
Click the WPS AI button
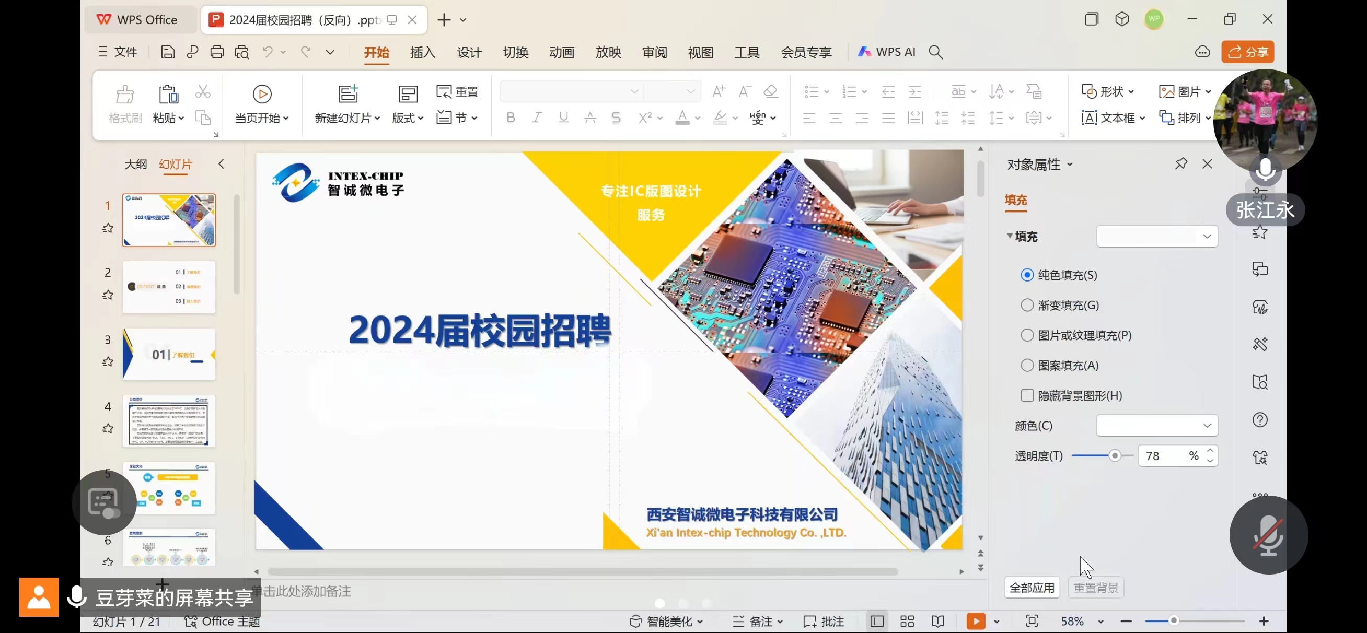point(887,52)
